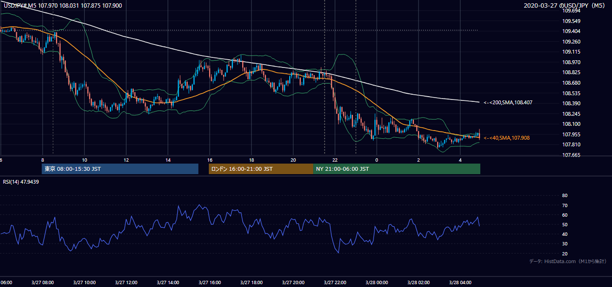Click the RSI level 60 axis label

(565, 215)
